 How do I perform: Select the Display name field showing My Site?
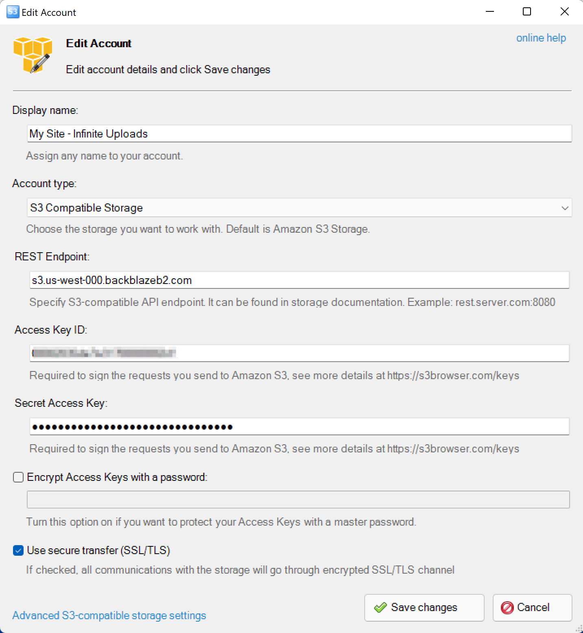pos(298,133)
